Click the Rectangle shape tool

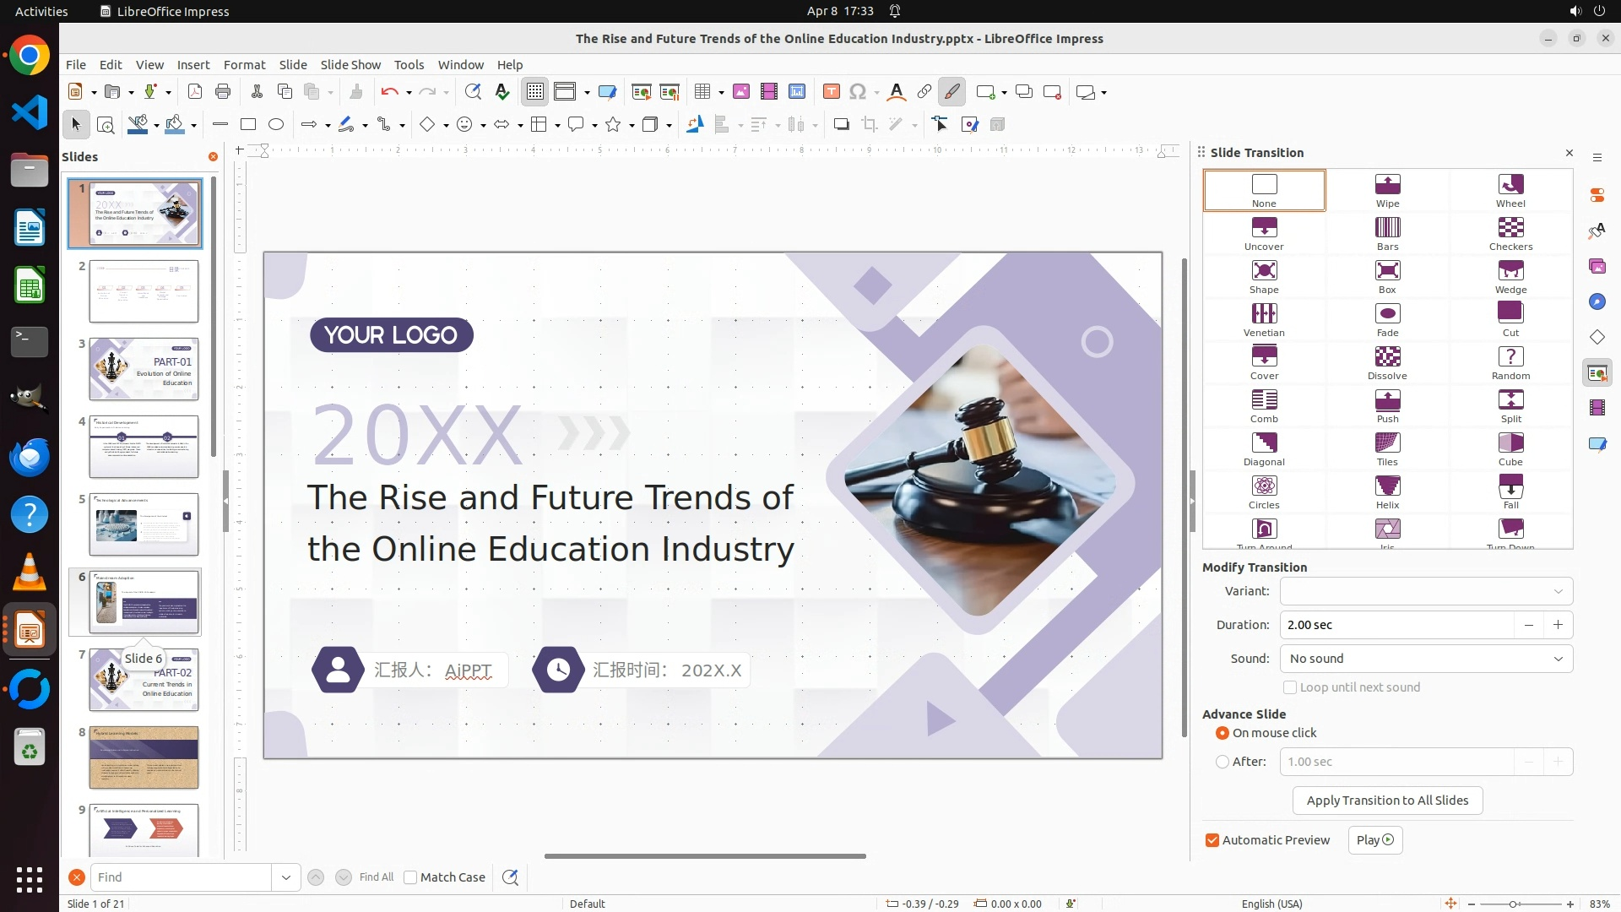point(247,125)
